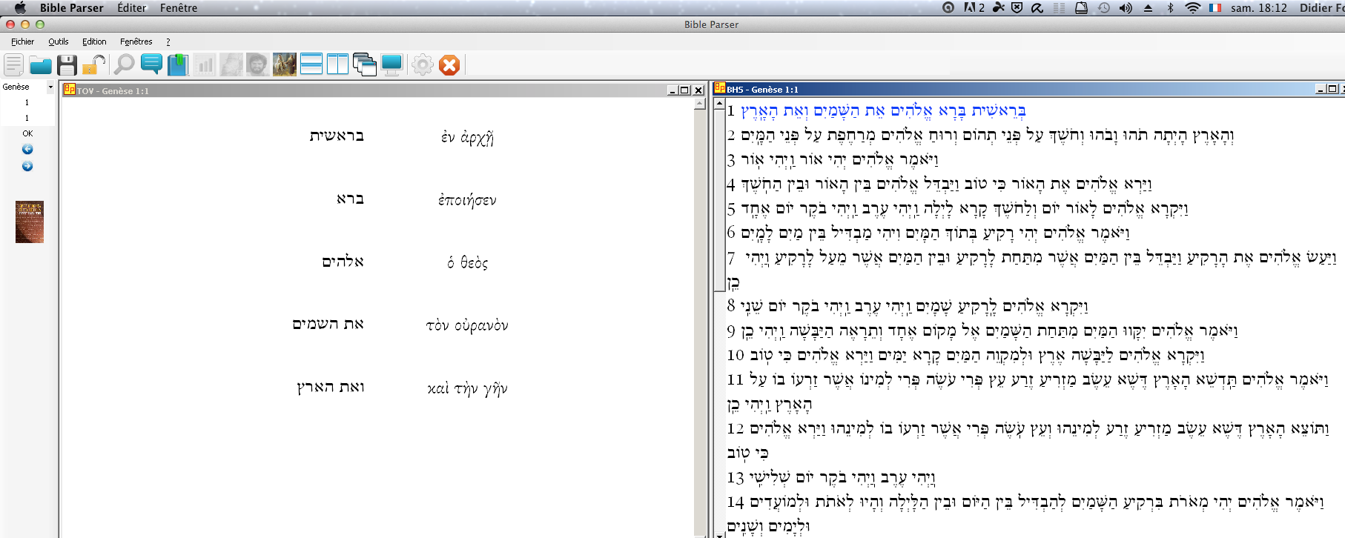Click the open padlock toolbar icon

94,65
